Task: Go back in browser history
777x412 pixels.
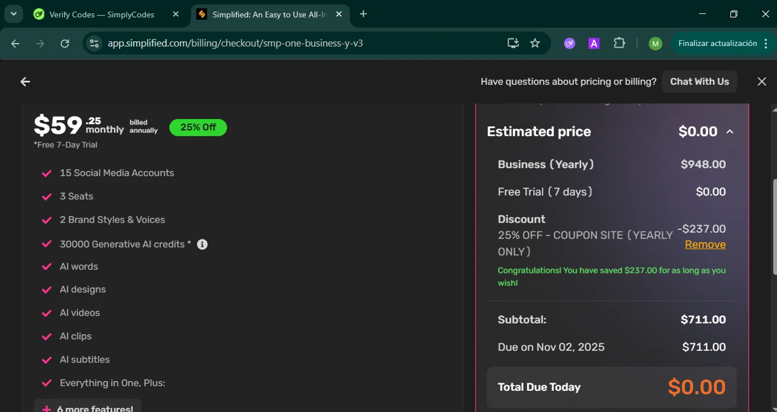Action: 15,43
